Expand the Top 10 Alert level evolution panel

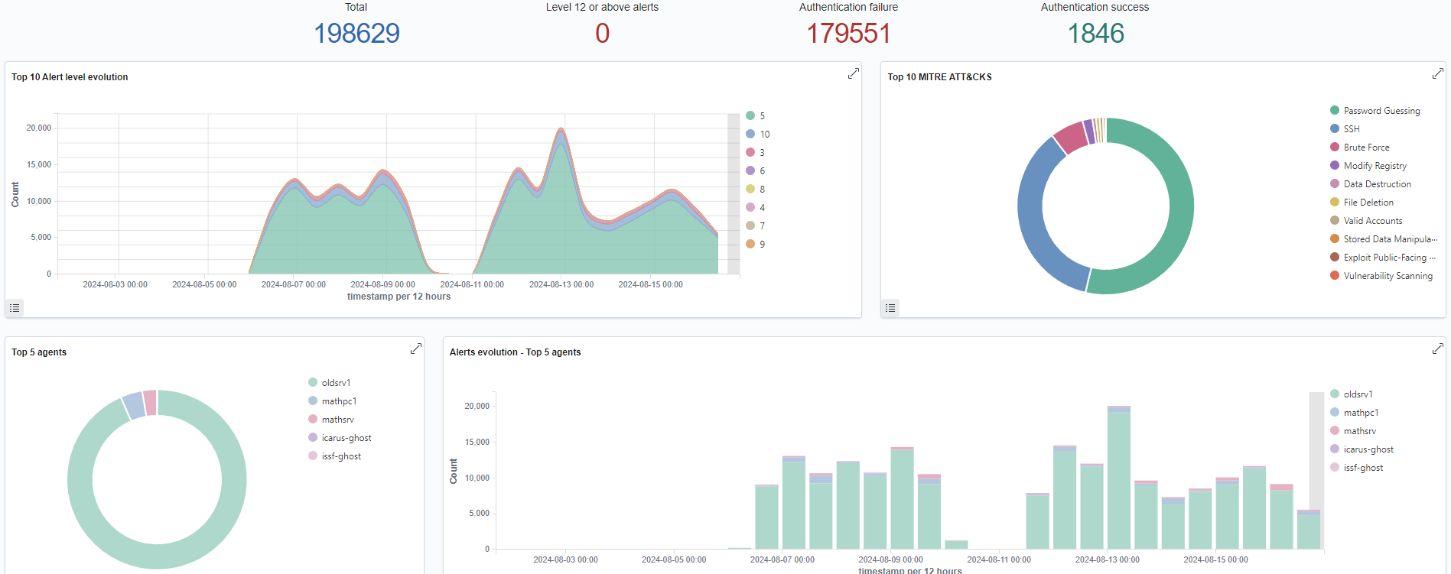pos(854,73)
